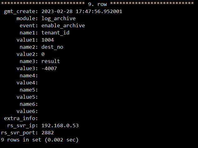Viewport: 198px width, 148px height.
Task: Click the '9 rows in set' summary line
Action: (x=40, y=140)
